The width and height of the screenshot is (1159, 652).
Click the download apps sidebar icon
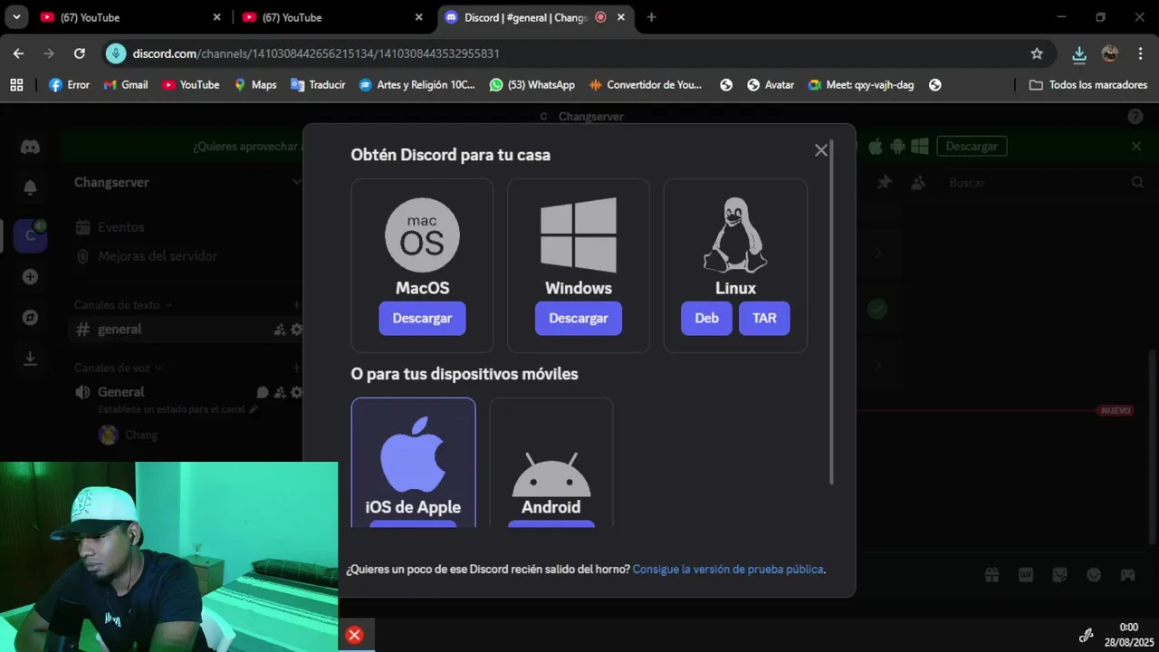pyautogui.click(x=30, y=359)
